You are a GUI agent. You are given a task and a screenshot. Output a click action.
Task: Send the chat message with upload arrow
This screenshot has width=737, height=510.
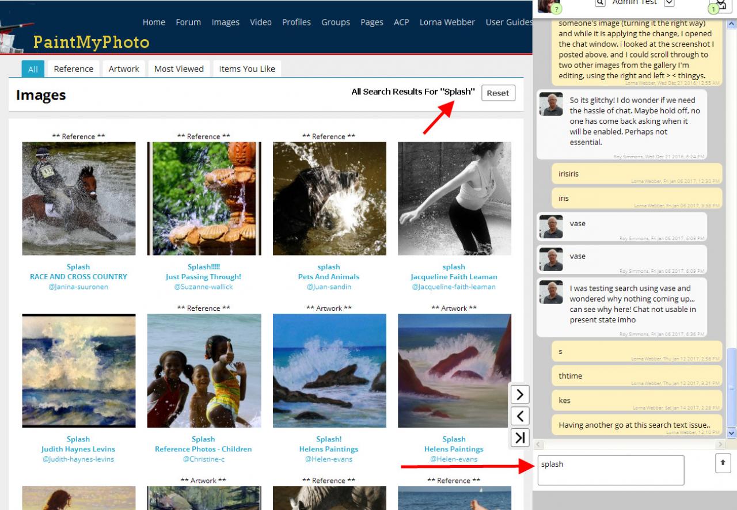[x=723, y=463]
